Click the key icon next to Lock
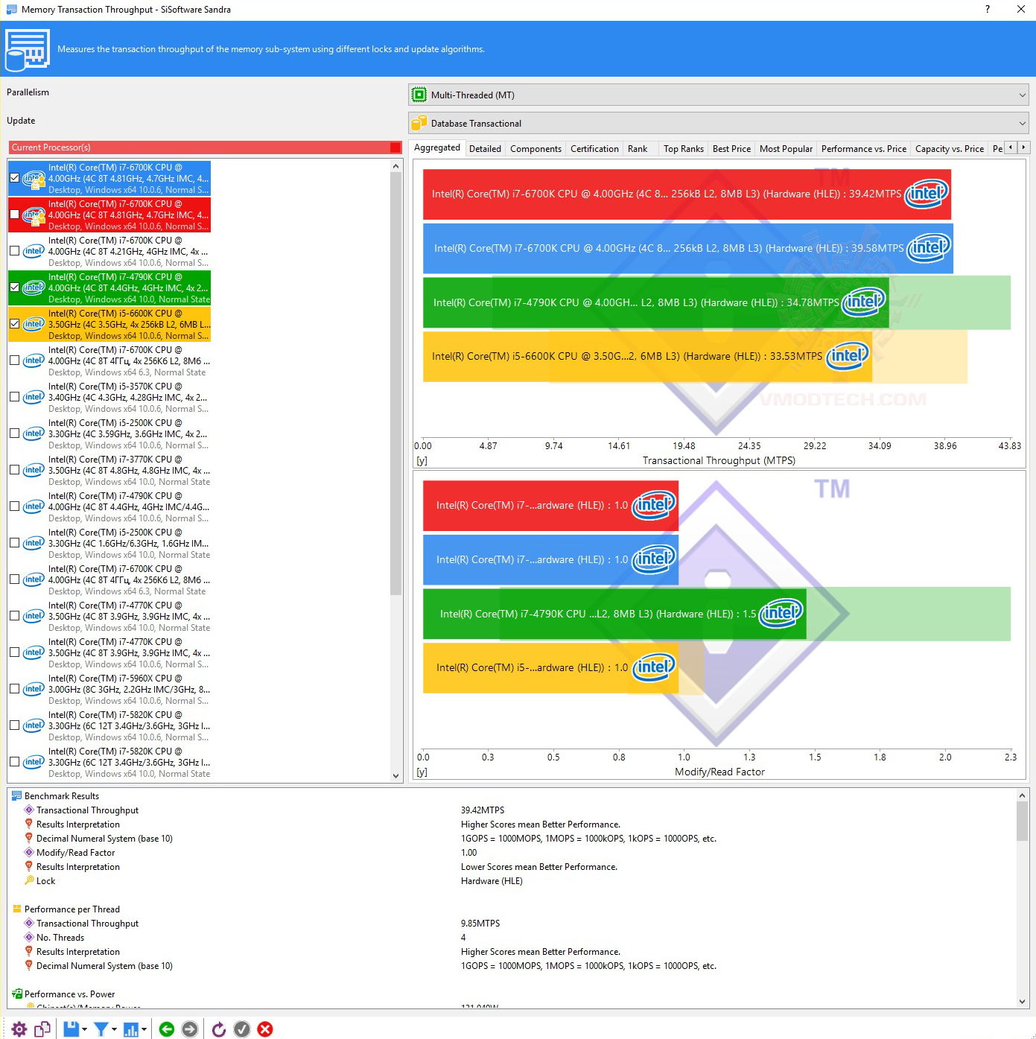This screenshot has height=1039, width=1036. [x=29, y=881]
